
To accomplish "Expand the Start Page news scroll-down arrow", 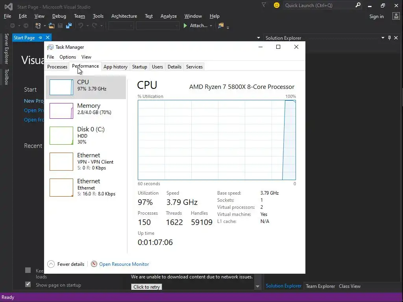I will coord(257,286).
